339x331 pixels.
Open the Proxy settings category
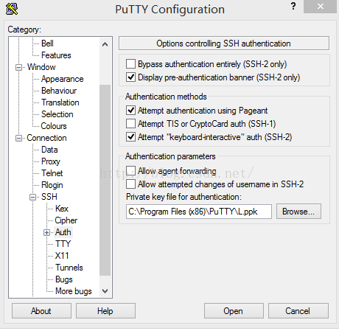tap(51, 161)
